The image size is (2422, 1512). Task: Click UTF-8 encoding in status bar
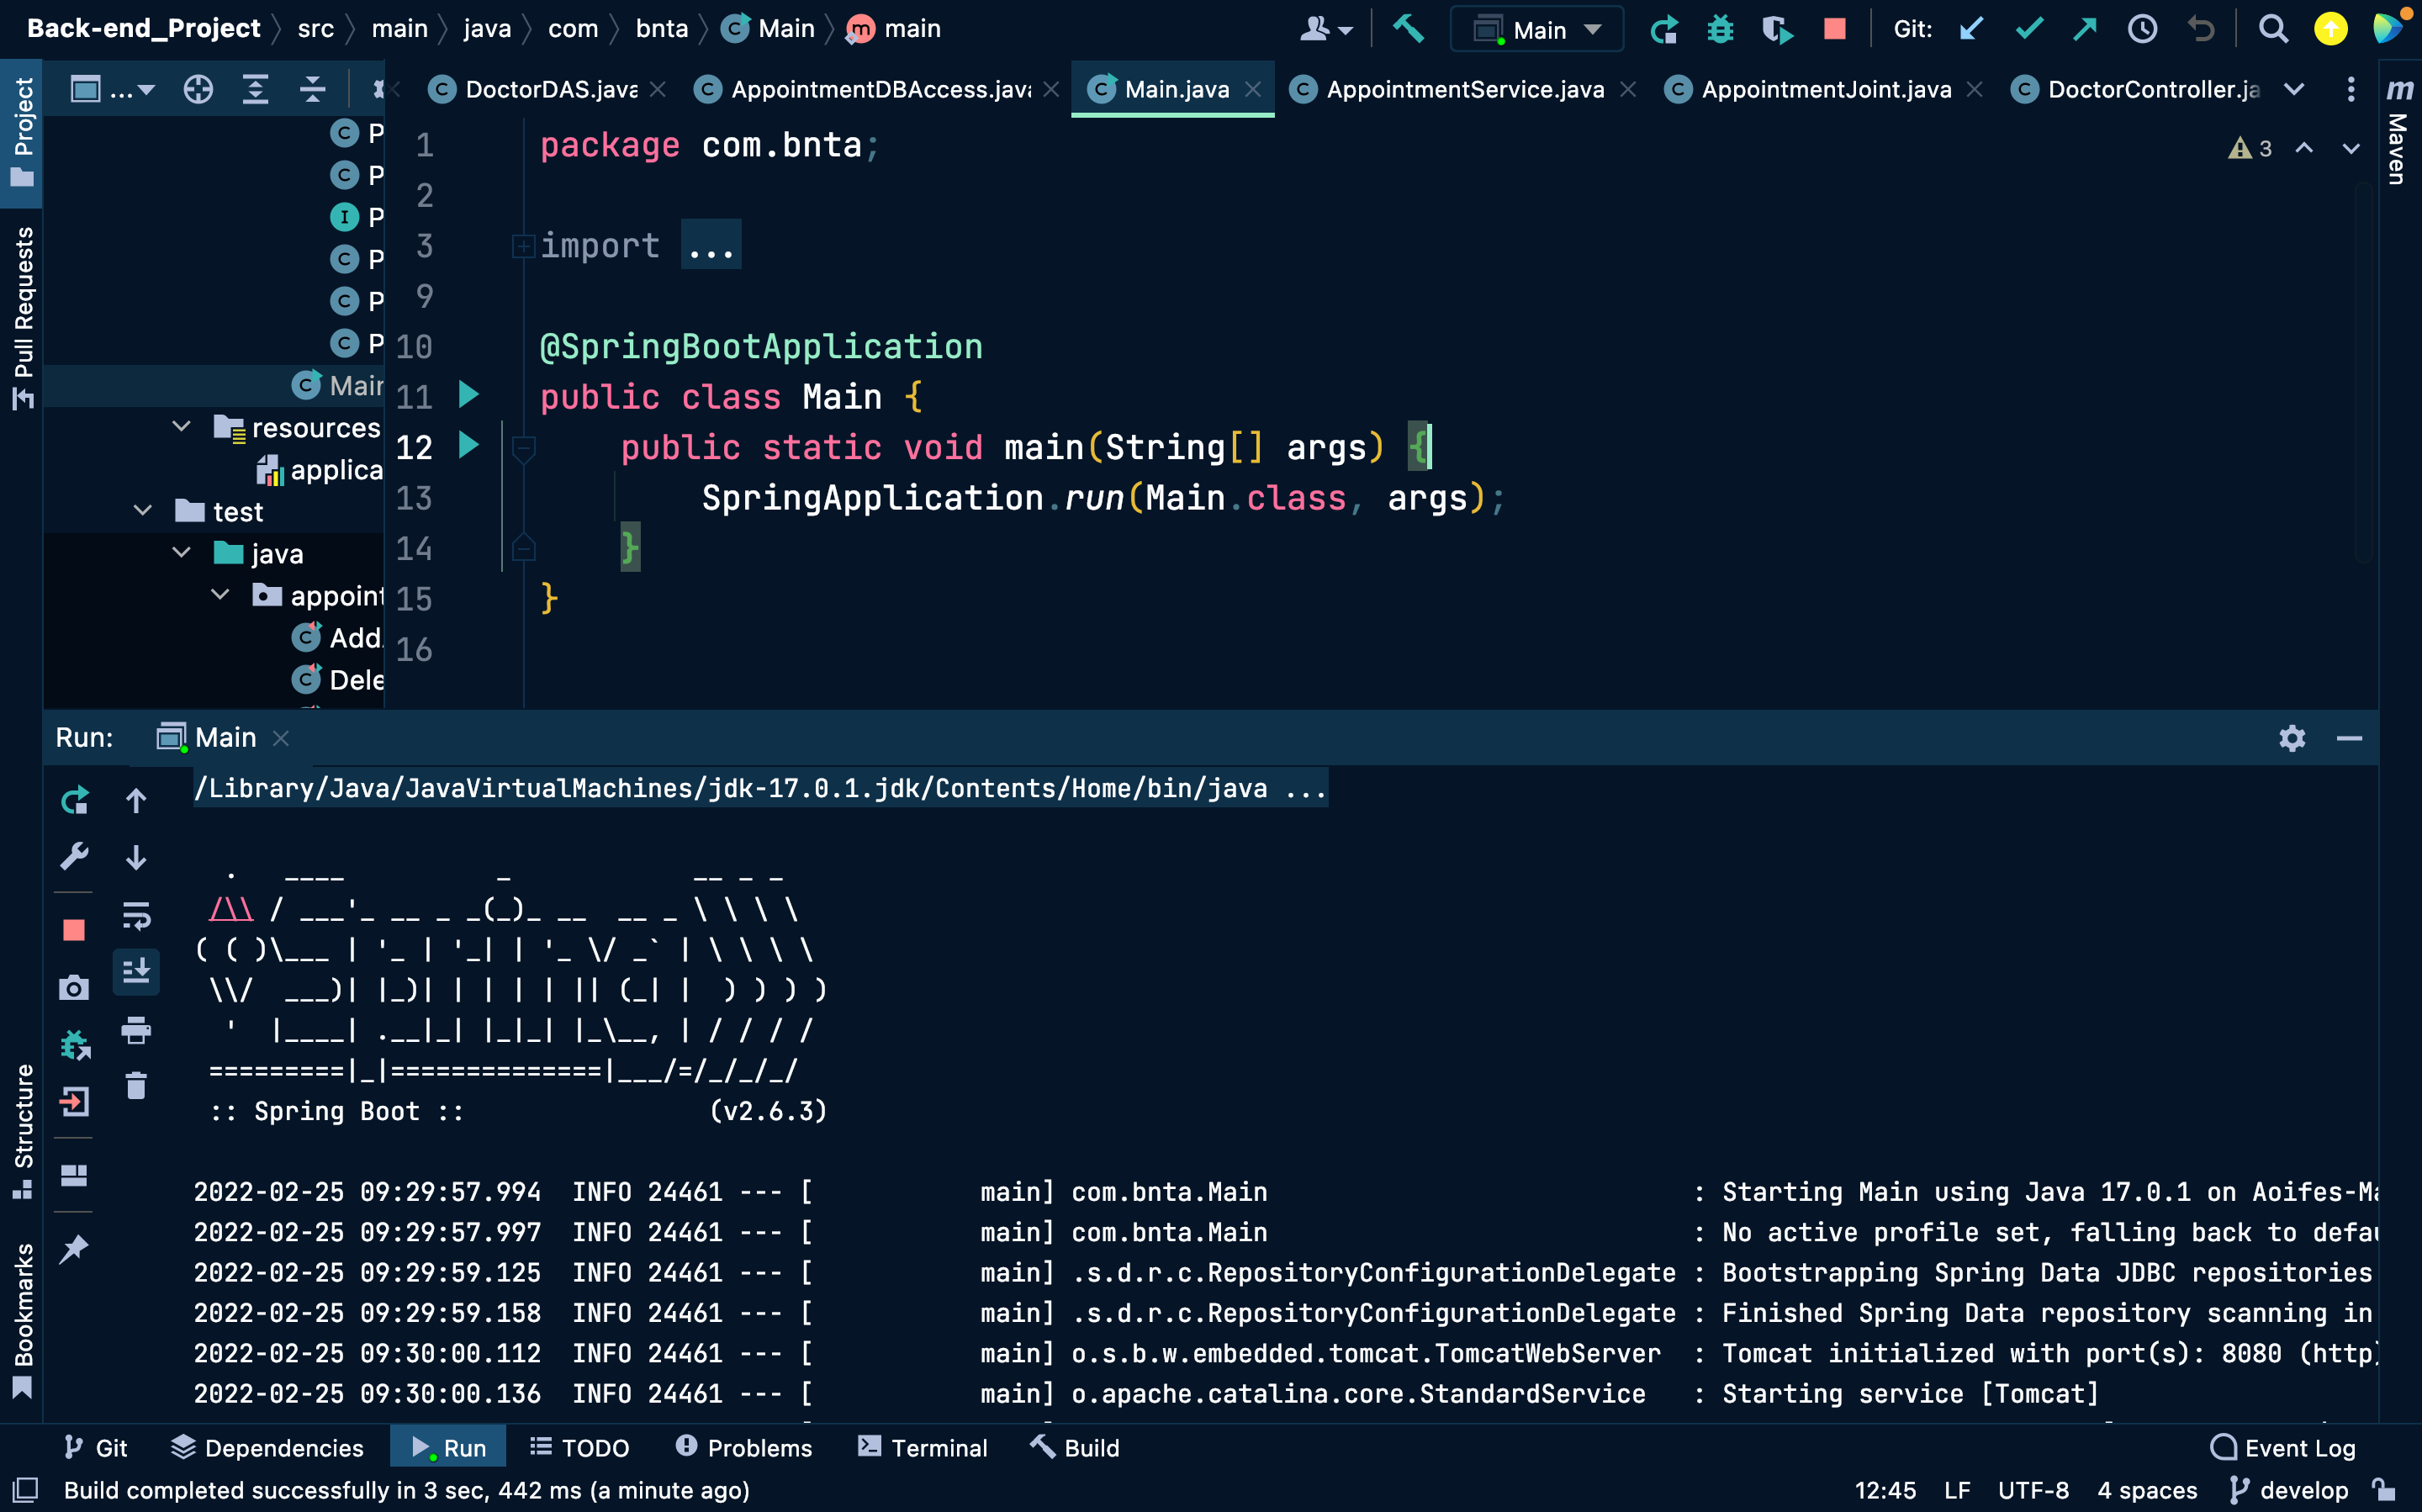(x=2033, y=1490)
